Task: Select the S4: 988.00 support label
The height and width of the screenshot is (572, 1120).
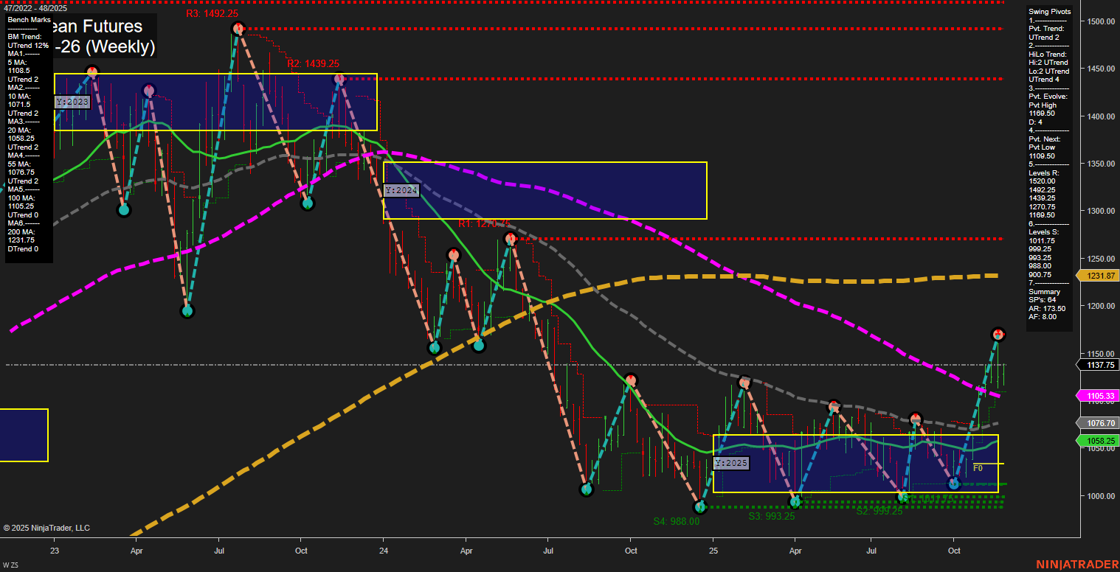Action: pyautogui.click(x=676, y=521)
